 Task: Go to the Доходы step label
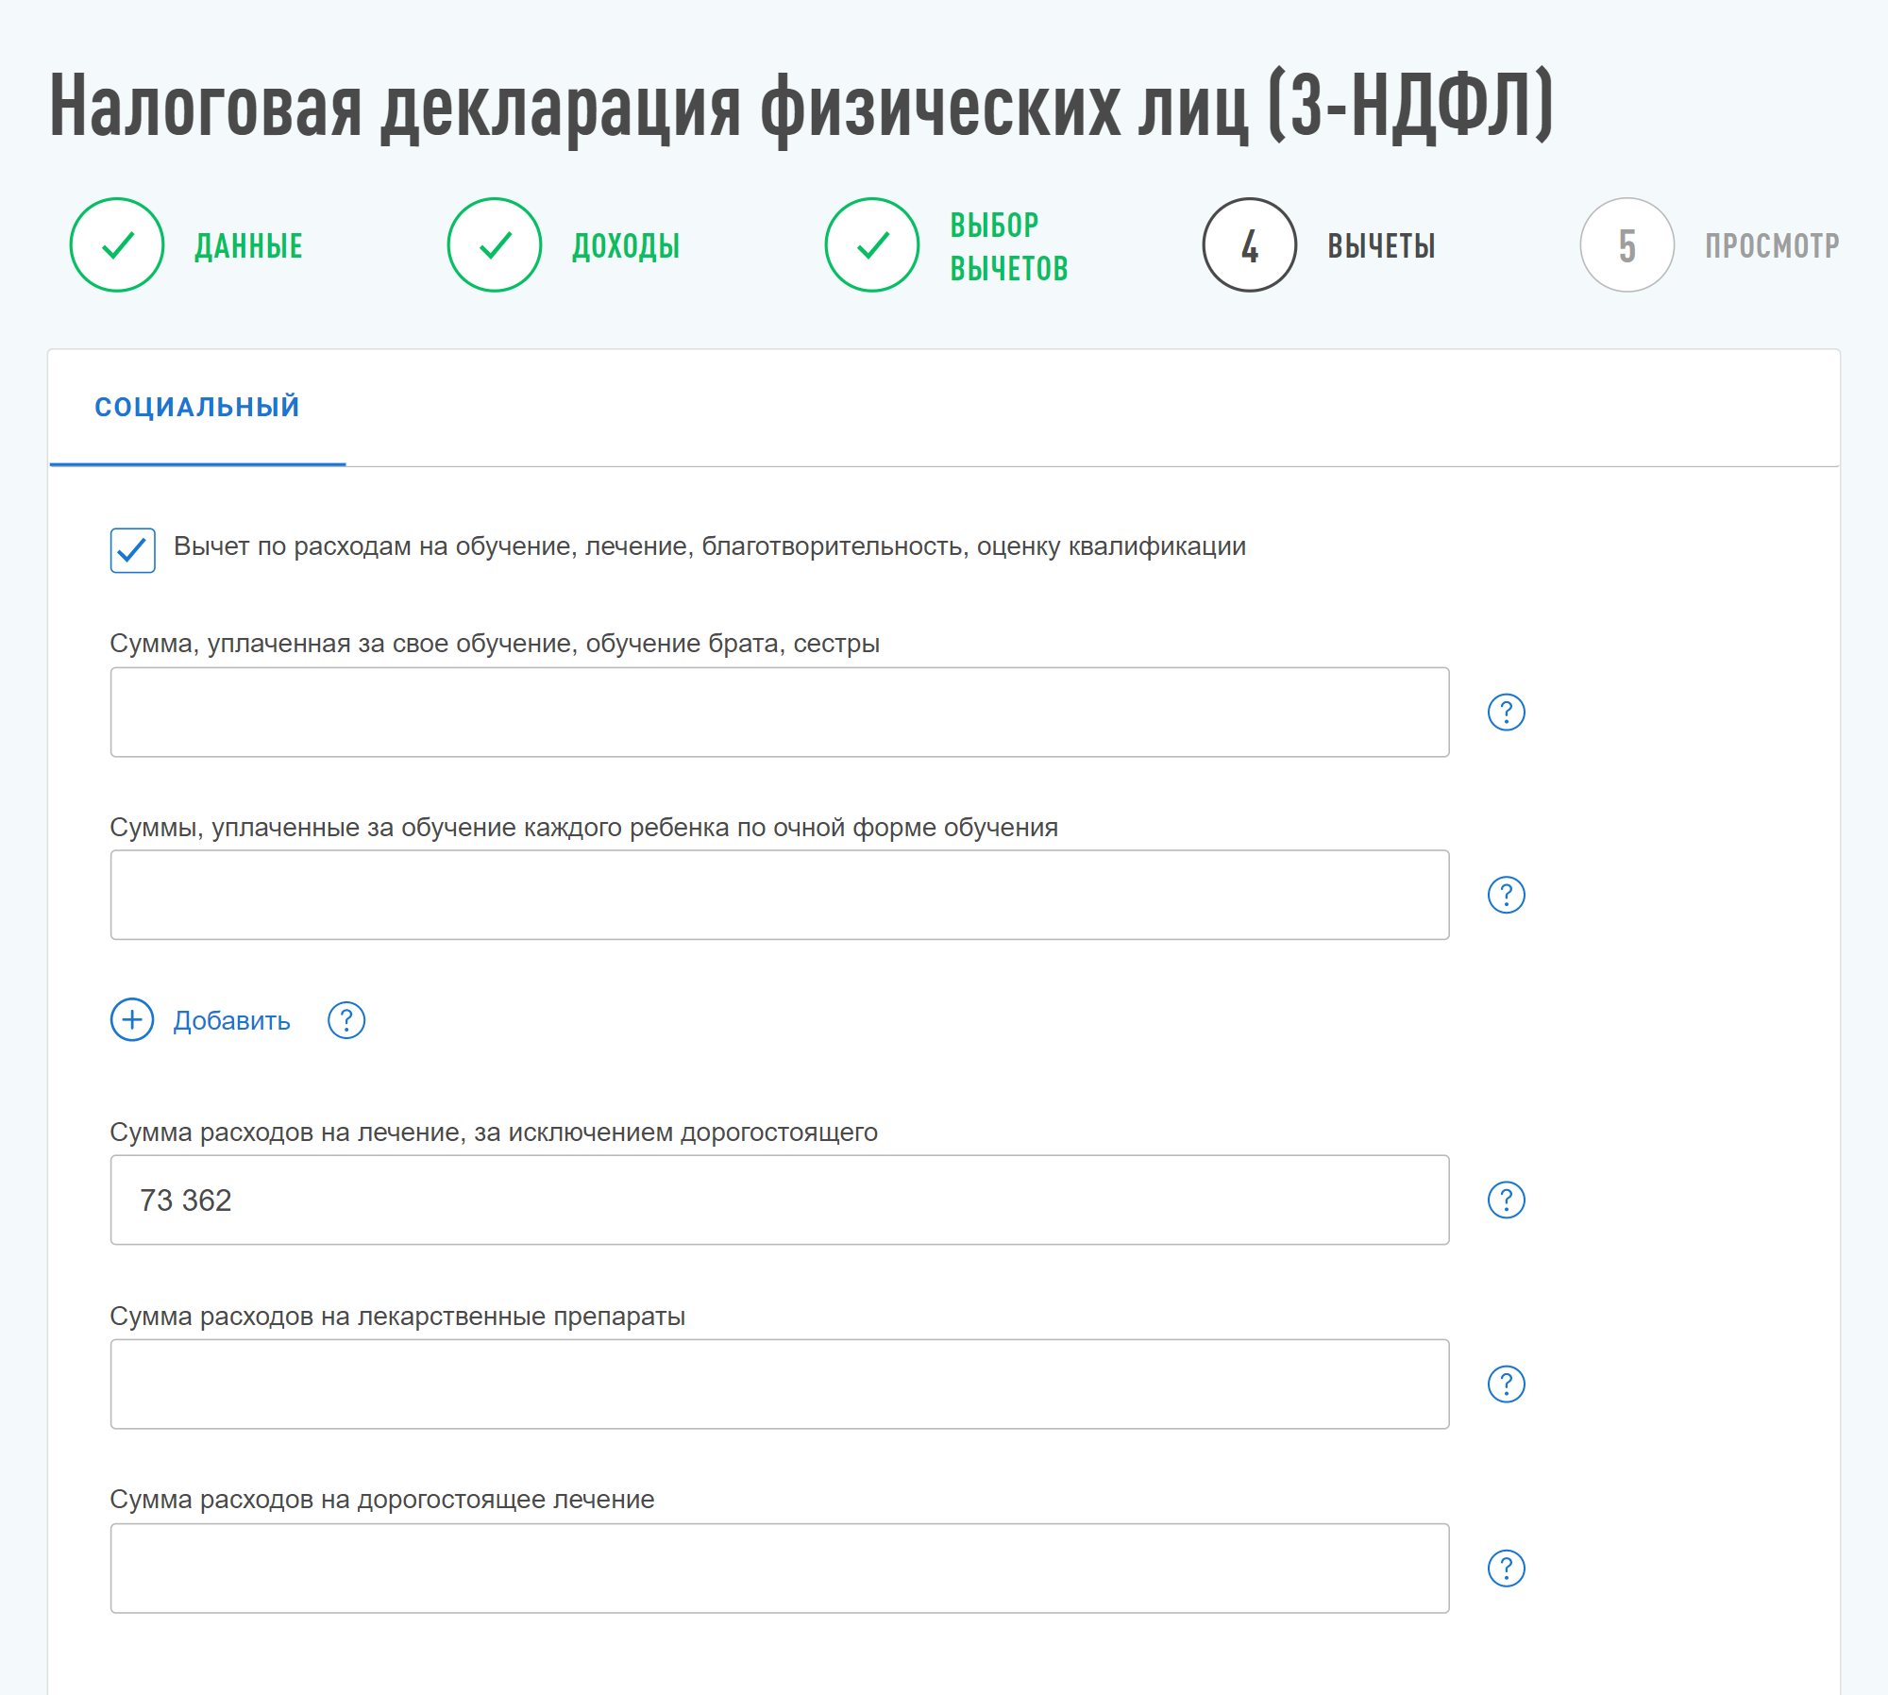click(x=626, y=246)
